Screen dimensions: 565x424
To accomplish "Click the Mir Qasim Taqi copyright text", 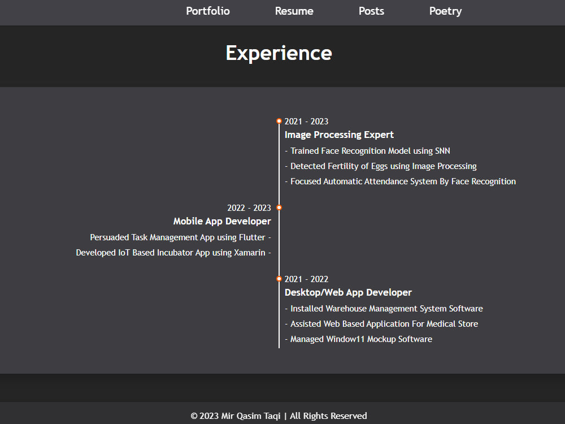I will (279, 416).
